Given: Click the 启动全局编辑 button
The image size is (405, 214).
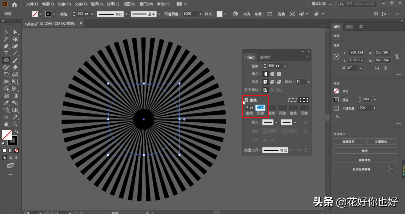Looking at the screenshot, I should 361,169.
